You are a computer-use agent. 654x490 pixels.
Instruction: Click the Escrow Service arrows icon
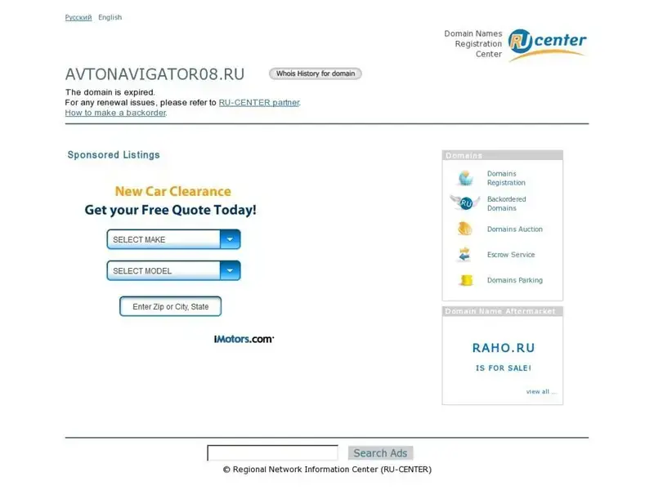pos(465,255)
